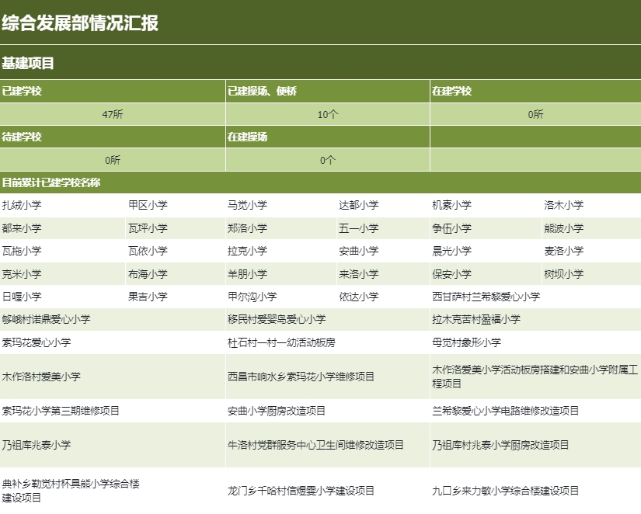Select the 布海小学 cell
The image size is (641, 514).
[x=176, y=274]
